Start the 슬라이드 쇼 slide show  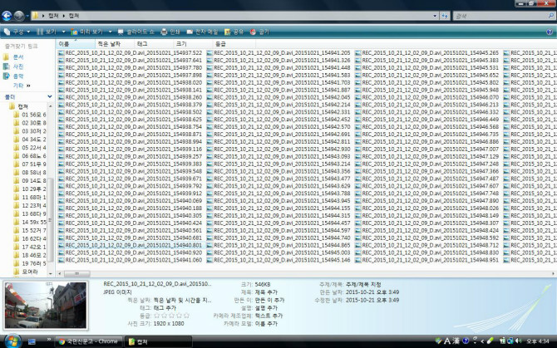click(x=136, y=32)
